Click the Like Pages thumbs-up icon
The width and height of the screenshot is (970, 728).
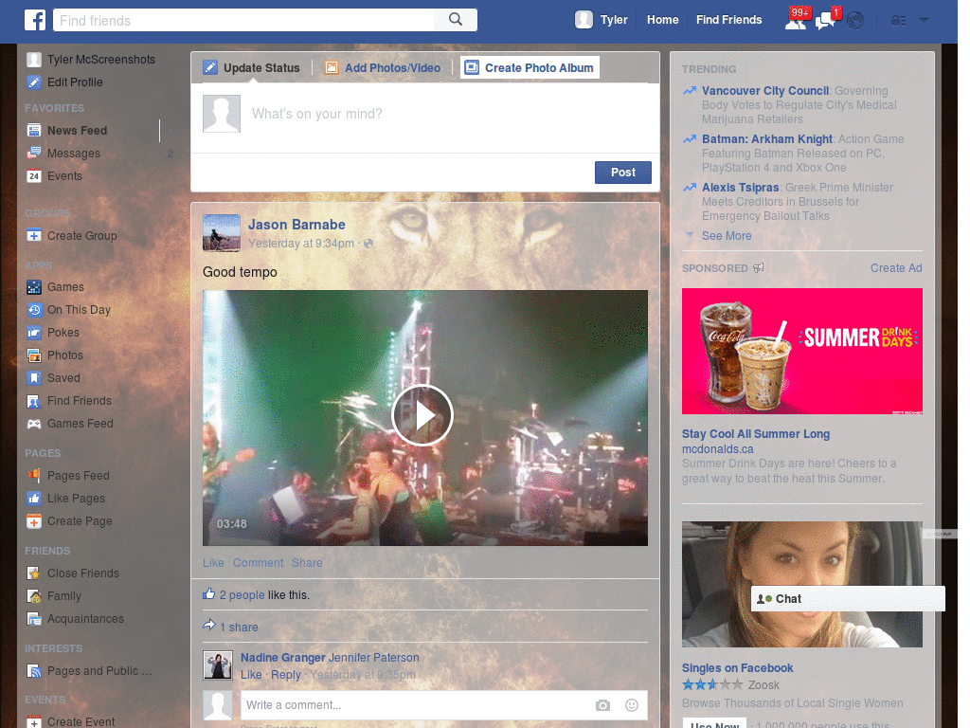point(34,499)
